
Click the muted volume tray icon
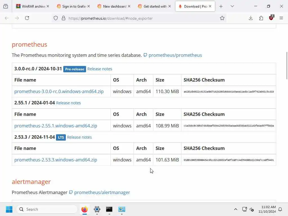tap(252, 209)
